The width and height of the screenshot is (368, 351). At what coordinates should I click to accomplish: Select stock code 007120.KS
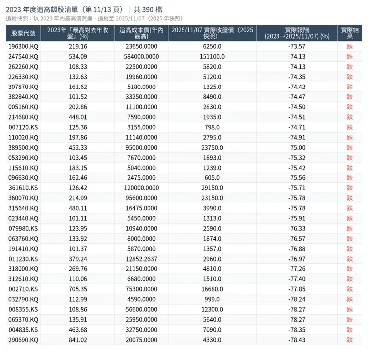[x=23, y=127]
